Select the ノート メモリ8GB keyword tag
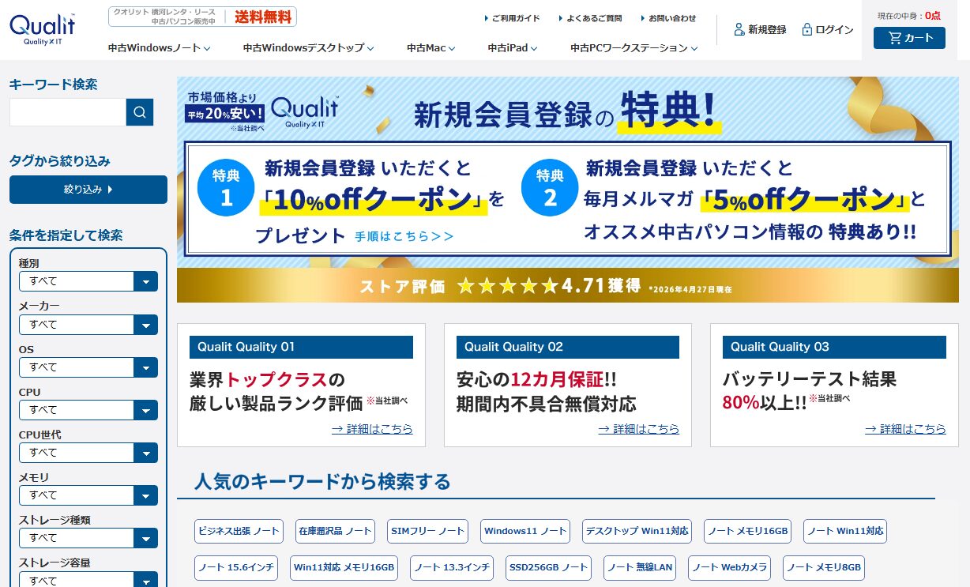Image resolution: width=970 pixels, height=587 pixels. click(x=823, y=567)
